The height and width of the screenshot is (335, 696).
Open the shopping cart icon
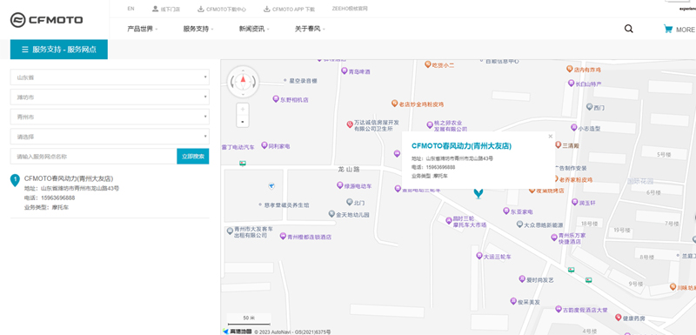pyautogui.click(x=667, y=29)
